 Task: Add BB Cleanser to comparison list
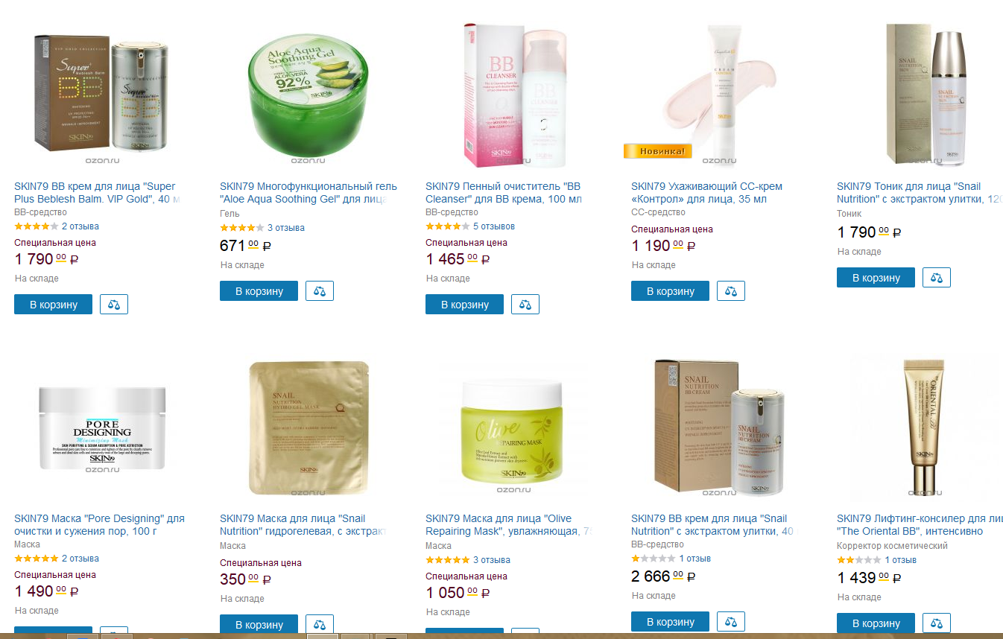pos(525,304)
